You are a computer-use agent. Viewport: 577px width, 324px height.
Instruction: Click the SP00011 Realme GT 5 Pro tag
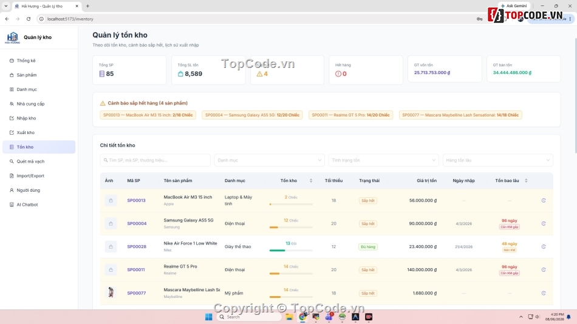pos(350,115)
